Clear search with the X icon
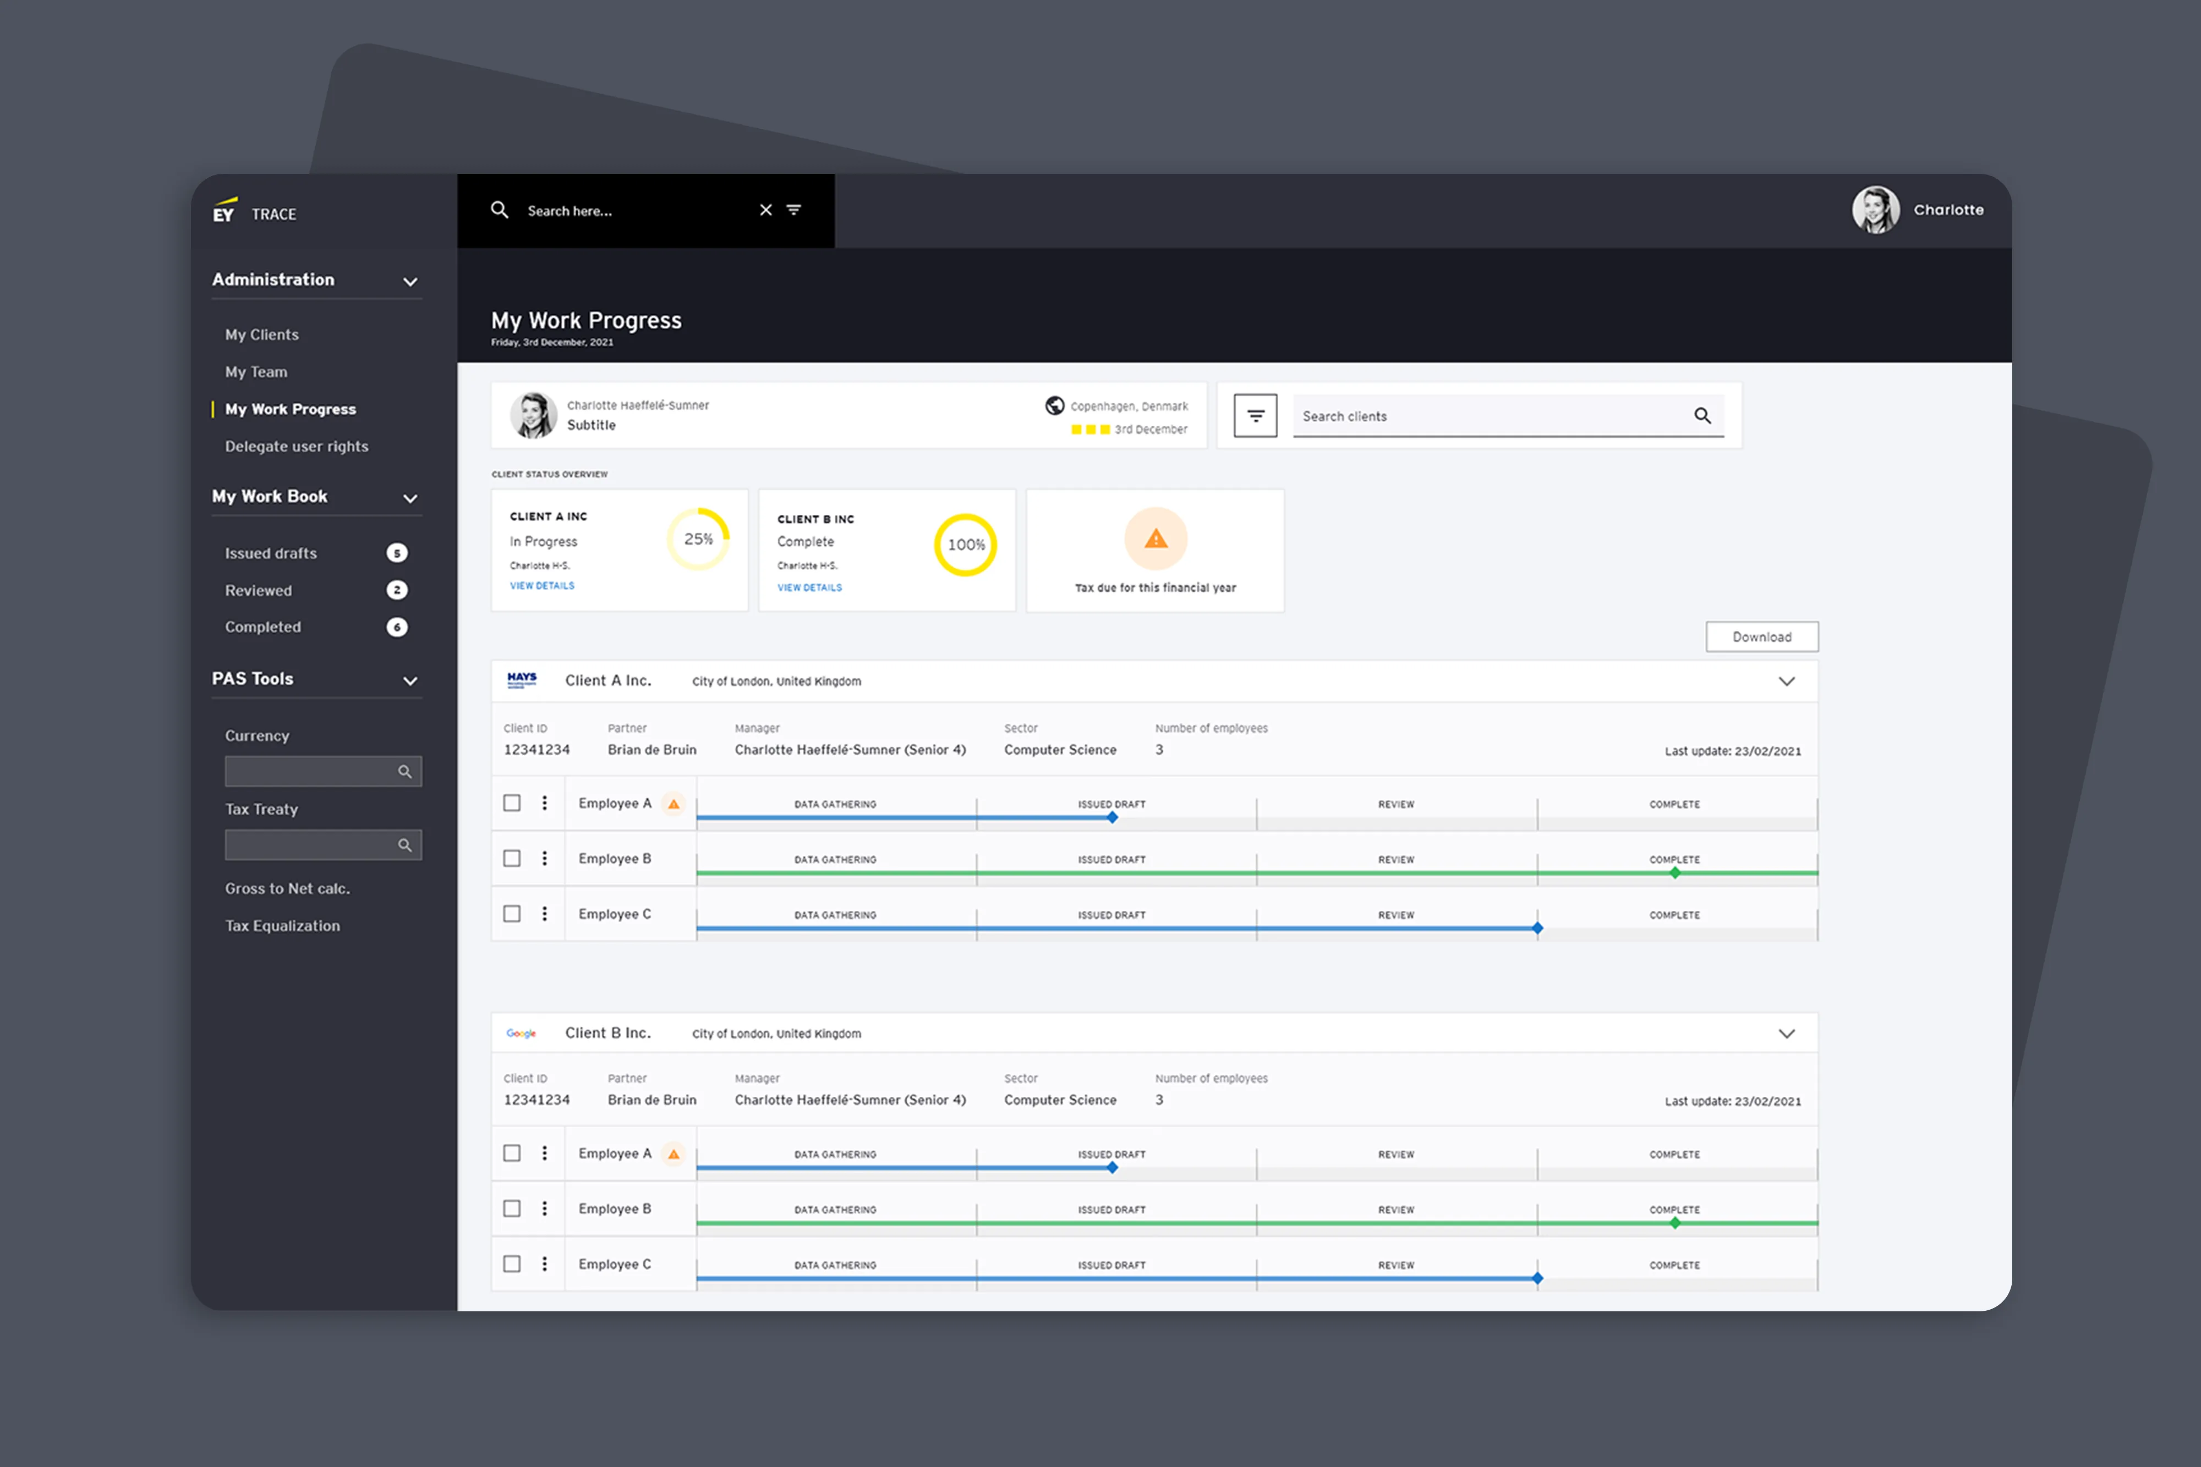Viewport: 2201px width, 1467px height. click(x=765, y=210)
